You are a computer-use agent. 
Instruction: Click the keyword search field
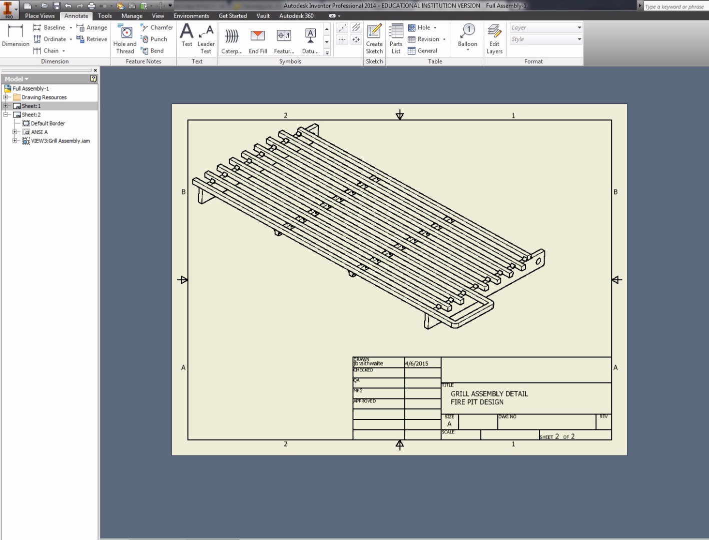click(675, 6)
